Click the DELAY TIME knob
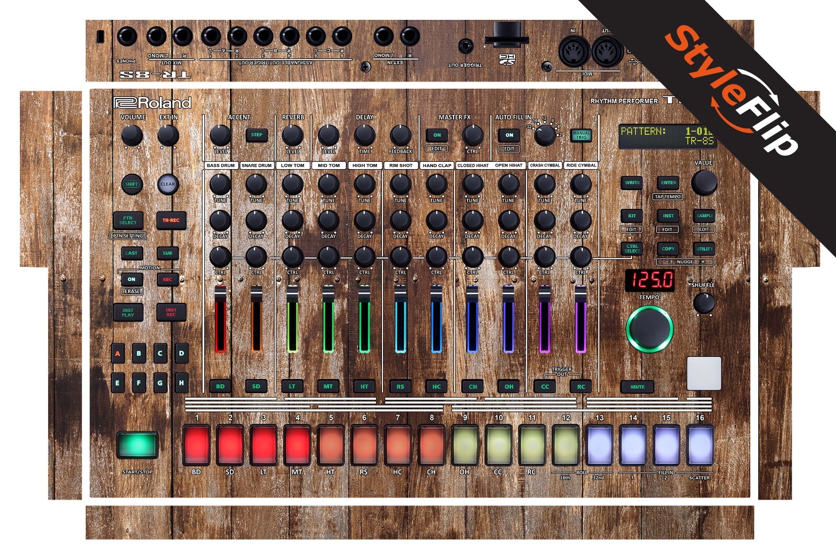The height and width of the screenshot is (555, 836). point(365,136)
